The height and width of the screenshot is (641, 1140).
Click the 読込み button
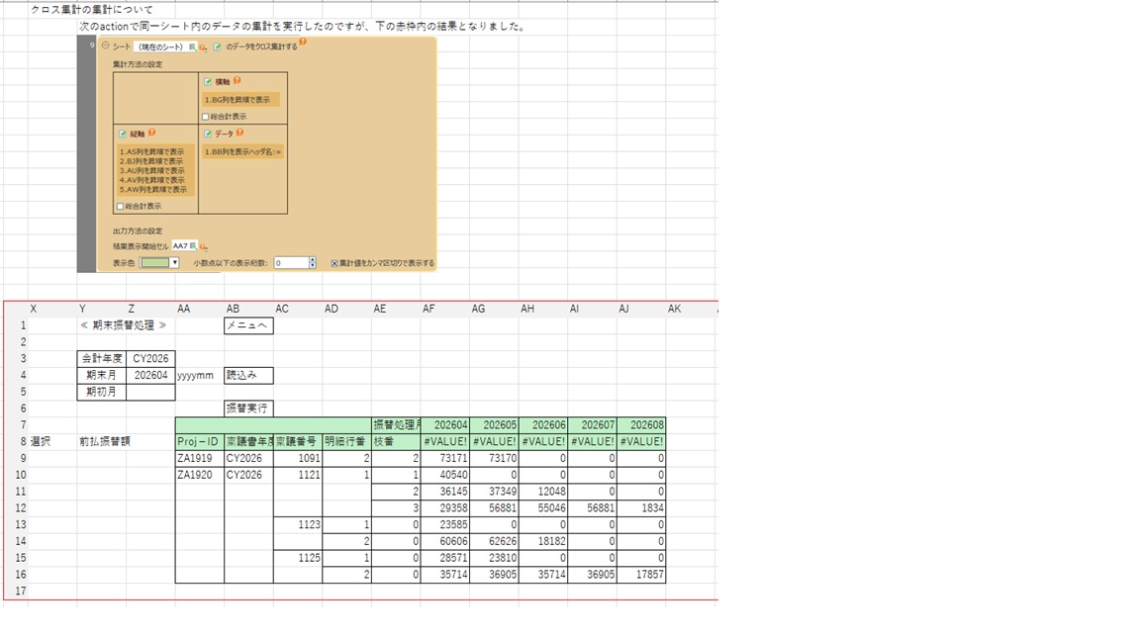[x=248, y=376]
